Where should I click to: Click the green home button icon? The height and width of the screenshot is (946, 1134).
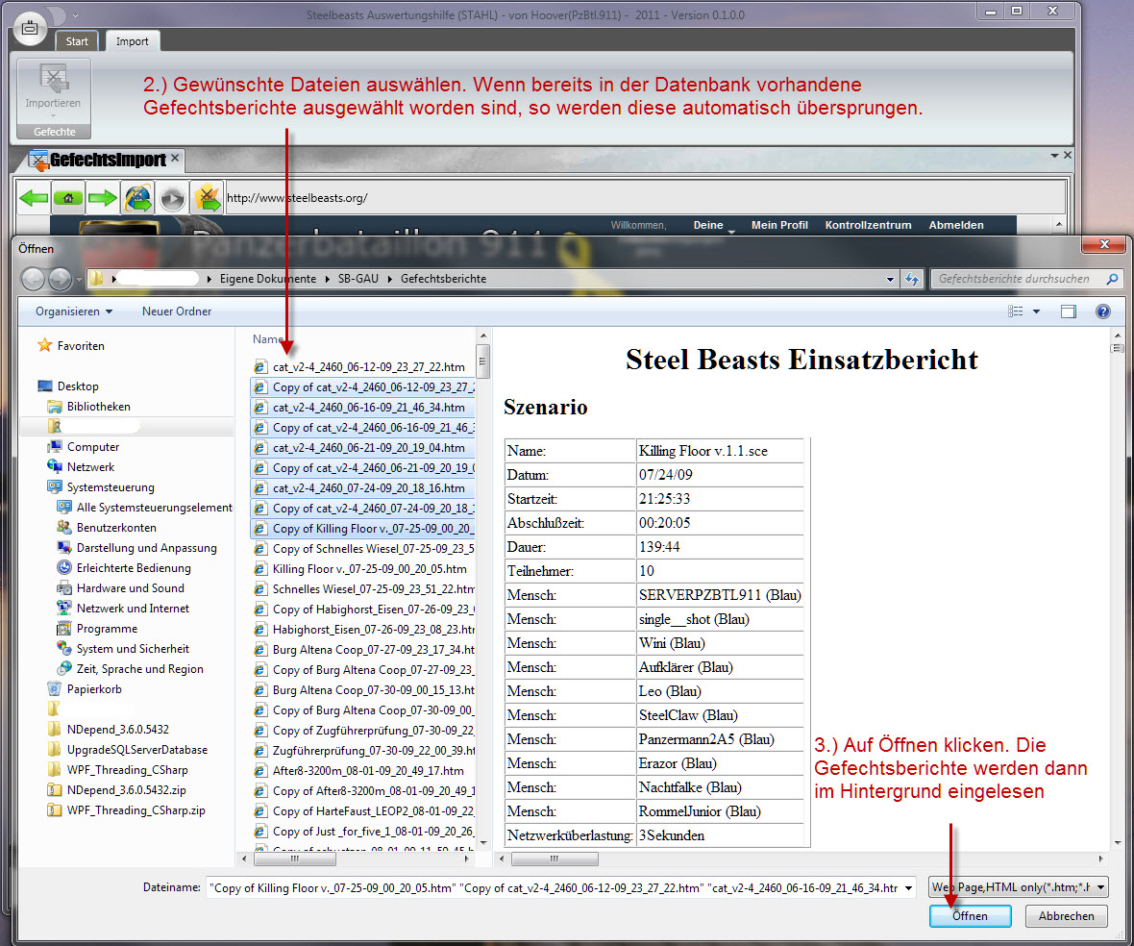(68, 198)
